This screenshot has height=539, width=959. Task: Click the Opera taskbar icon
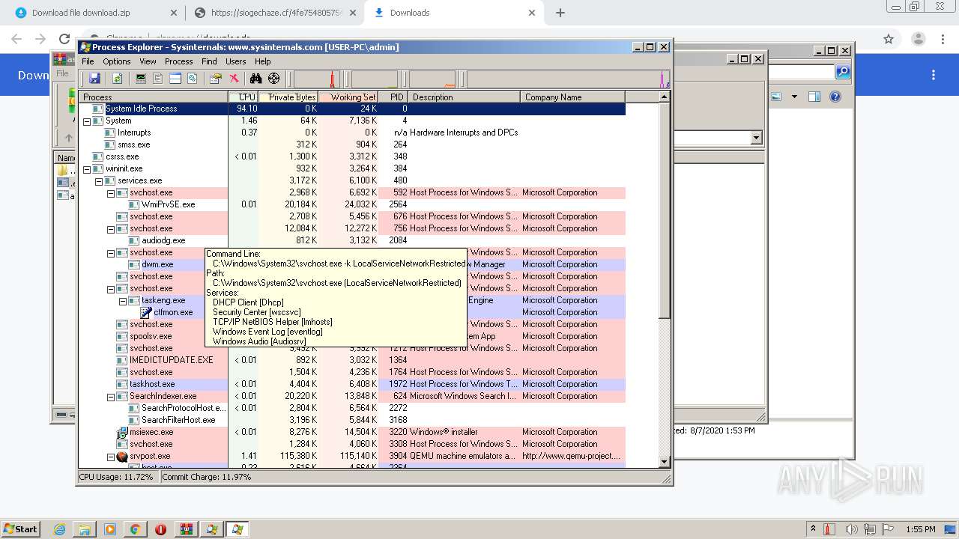tap(160, 529)
